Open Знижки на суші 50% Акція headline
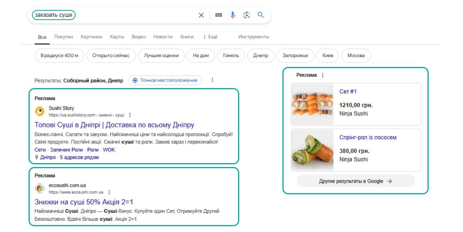The height and width of the screenshot is (232, 463). pyautogui.click(x=84, y=202)
